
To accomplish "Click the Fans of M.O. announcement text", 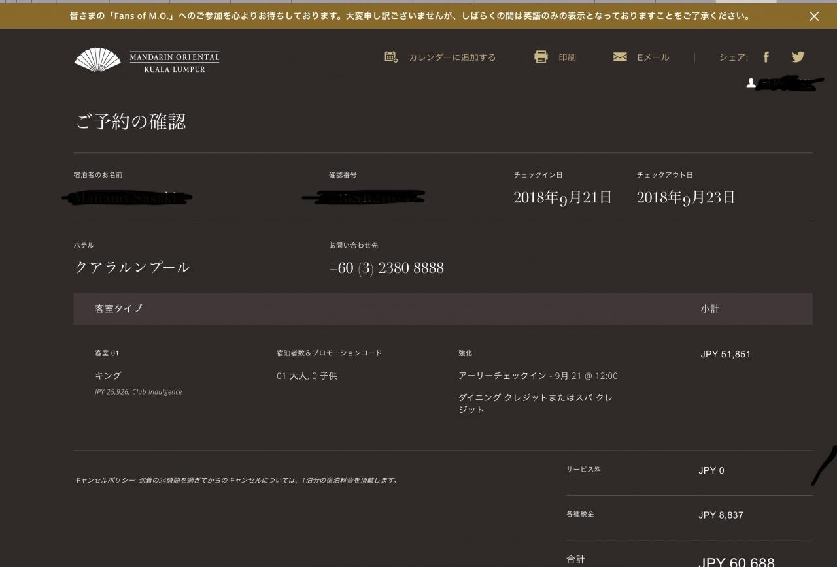I will [x=409, y=16].
